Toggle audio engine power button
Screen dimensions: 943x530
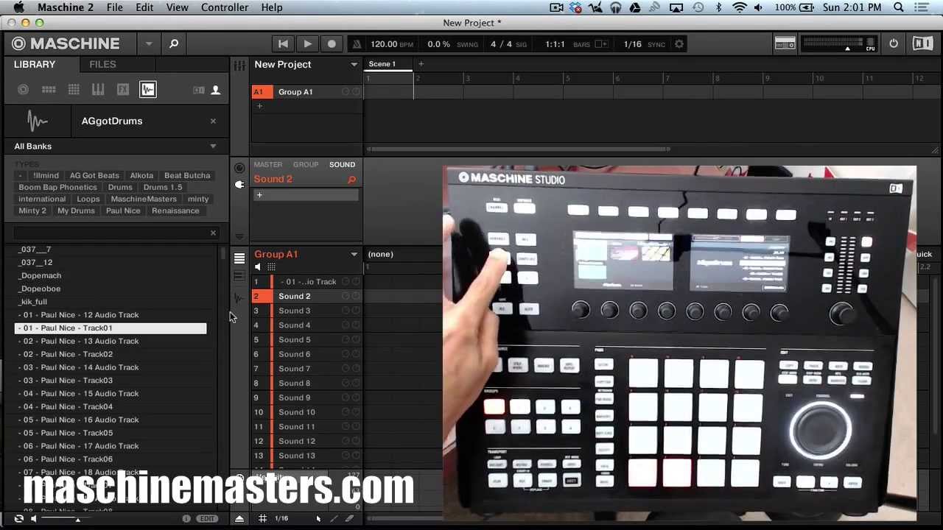(894, 44)
